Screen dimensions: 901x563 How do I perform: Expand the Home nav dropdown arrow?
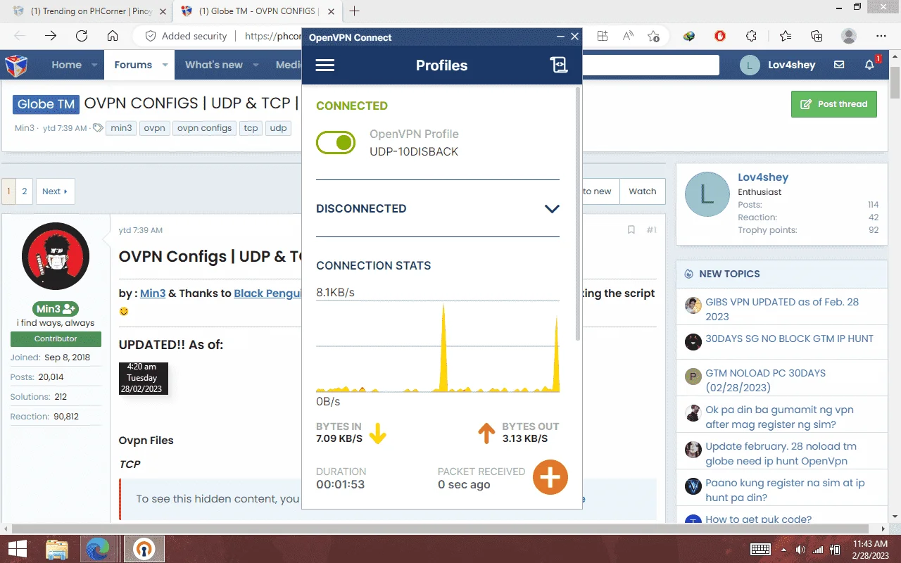pos(94,65)
